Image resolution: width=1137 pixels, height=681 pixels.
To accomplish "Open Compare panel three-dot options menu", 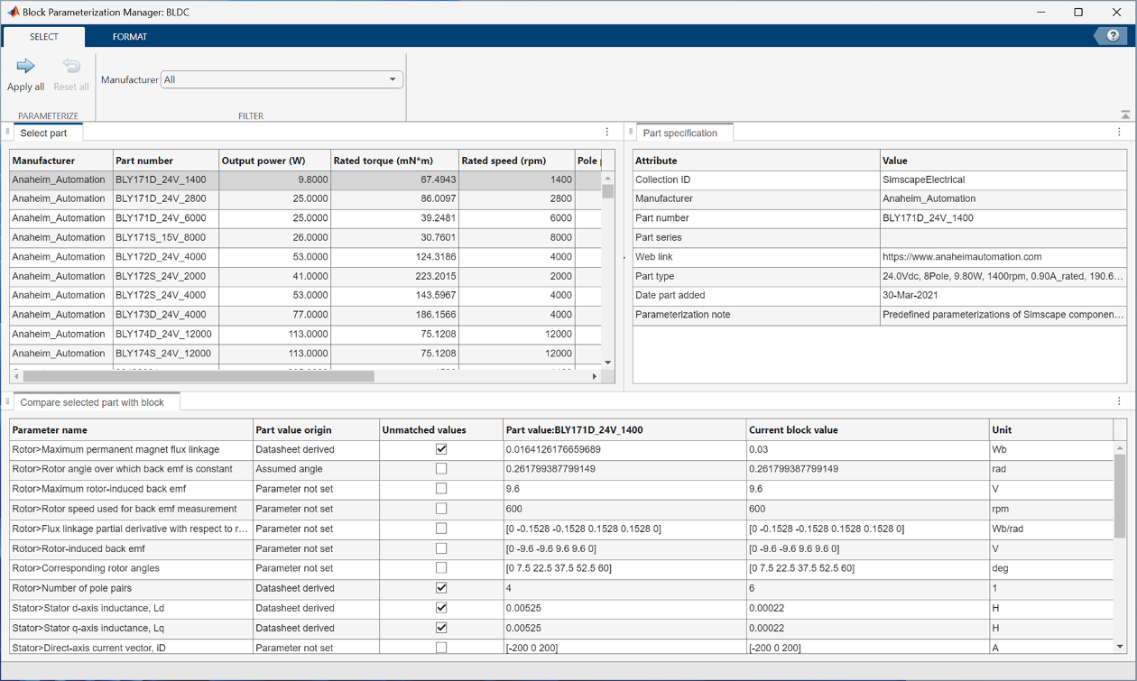I will [1119, 401].
